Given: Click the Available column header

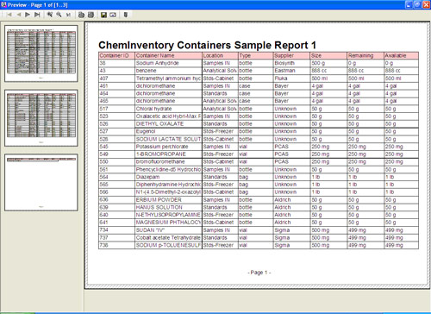Looking at the screenshot, I should (401, 55).
